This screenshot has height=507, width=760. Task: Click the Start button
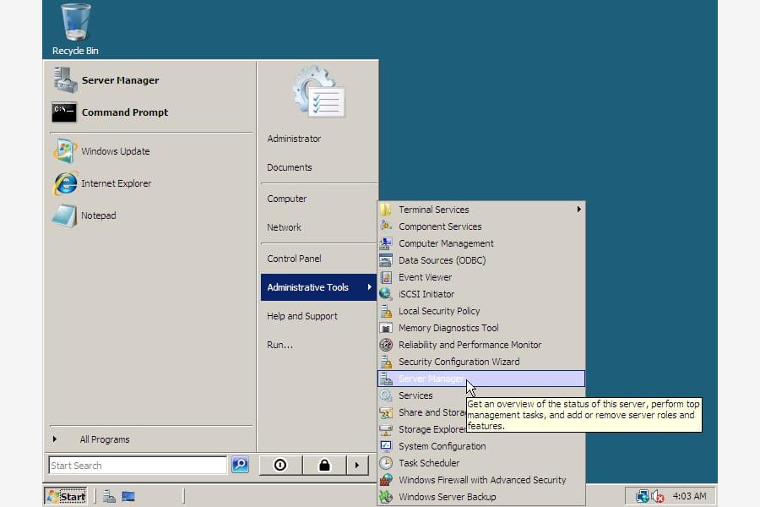(66, 496)
